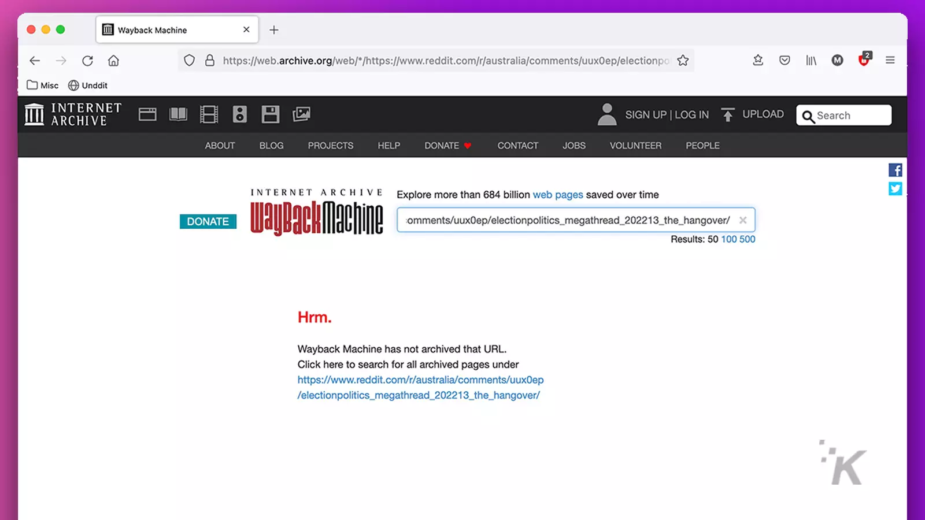Open the browser home page icon
This screenshot has height=520, width=925.
(113, 61)
